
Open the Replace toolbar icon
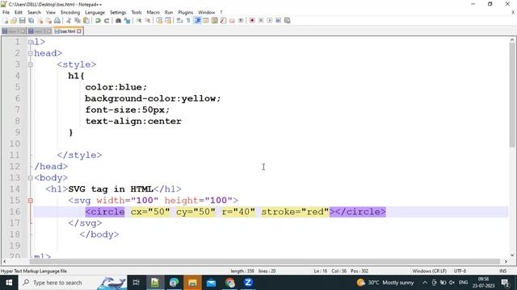pos(127,20)
